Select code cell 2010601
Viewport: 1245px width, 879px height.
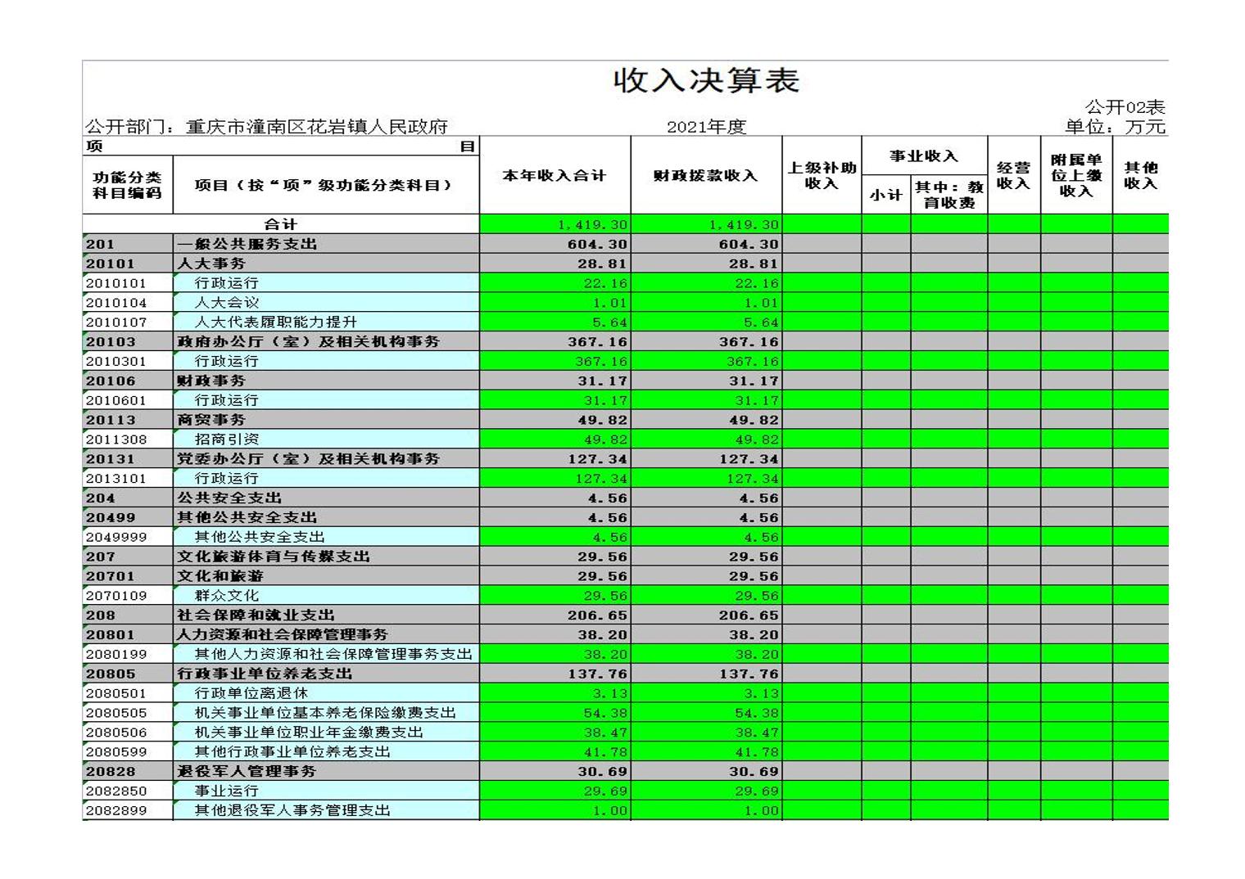point(128,400)
